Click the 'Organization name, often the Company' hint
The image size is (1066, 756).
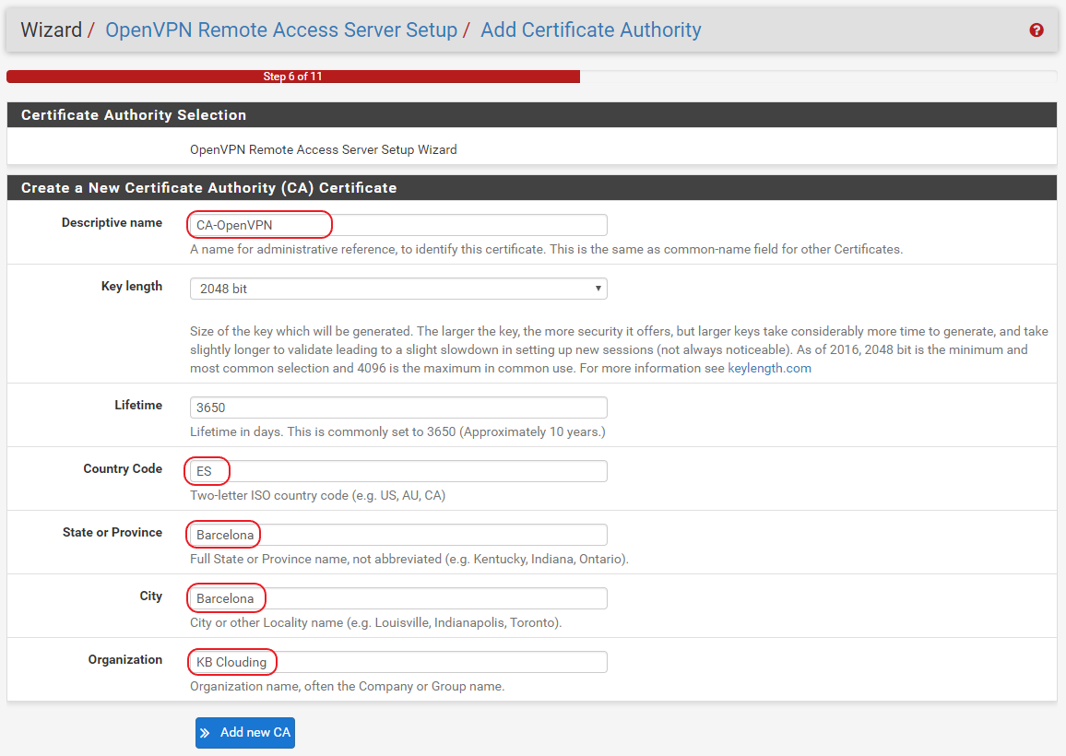click(347, 686)
